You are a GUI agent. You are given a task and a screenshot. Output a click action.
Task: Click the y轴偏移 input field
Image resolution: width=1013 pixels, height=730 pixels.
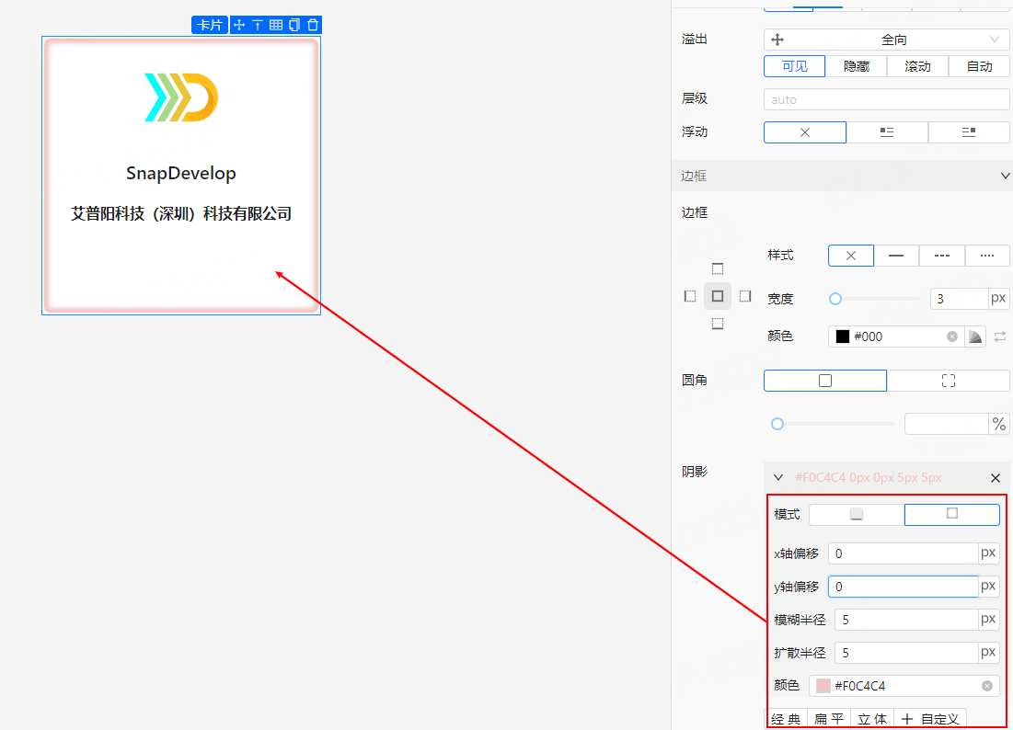903,587
